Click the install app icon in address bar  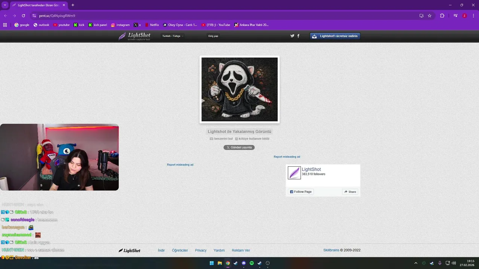421,16
